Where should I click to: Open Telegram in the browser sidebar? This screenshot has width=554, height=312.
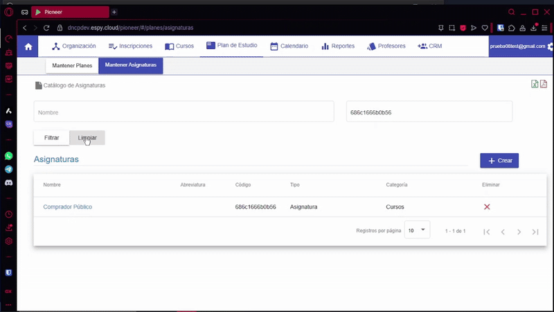(9, 169)
